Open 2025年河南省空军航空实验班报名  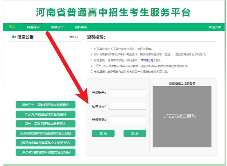46,152
